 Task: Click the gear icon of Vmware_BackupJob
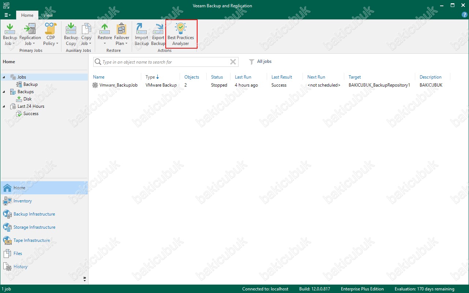95,85
